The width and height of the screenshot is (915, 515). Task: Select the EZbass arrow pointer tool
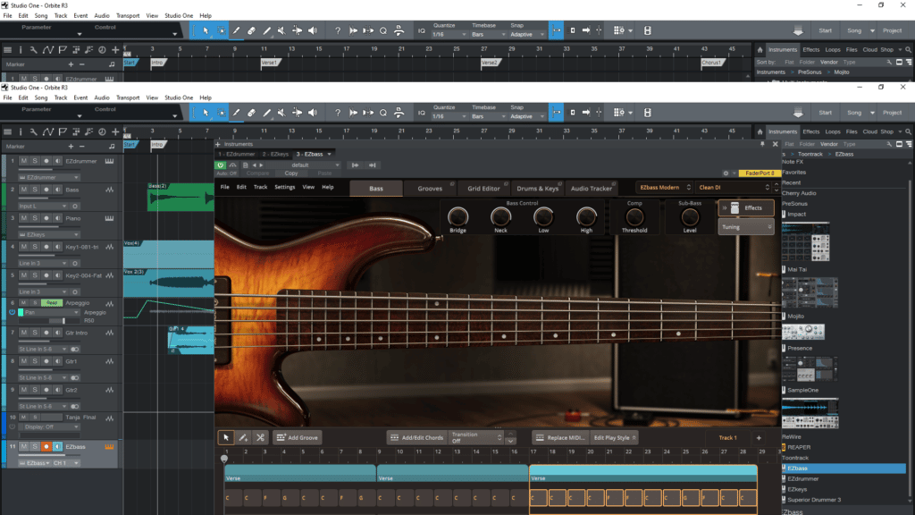(x=226, y=437)
